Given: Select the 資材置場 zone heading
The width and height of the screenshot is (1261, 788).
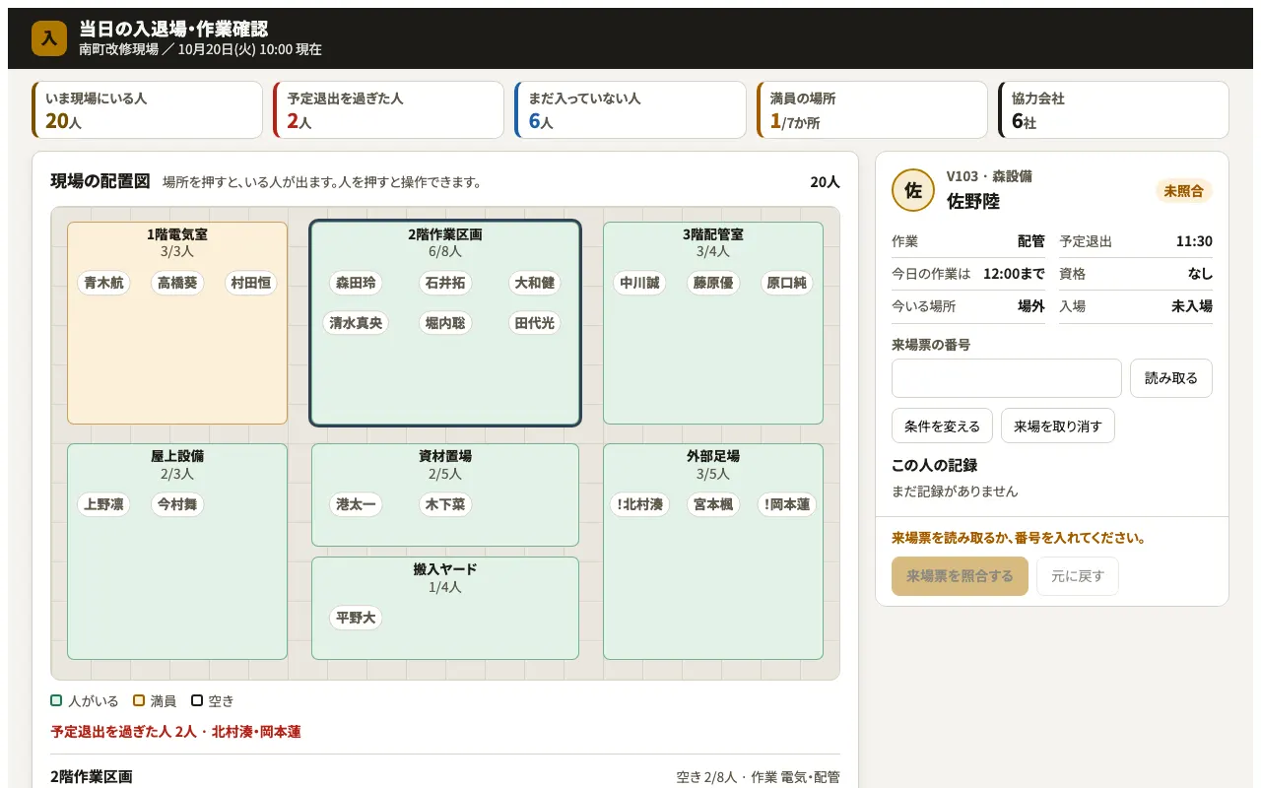Looking at the screenshot, I should pos(445,456).
